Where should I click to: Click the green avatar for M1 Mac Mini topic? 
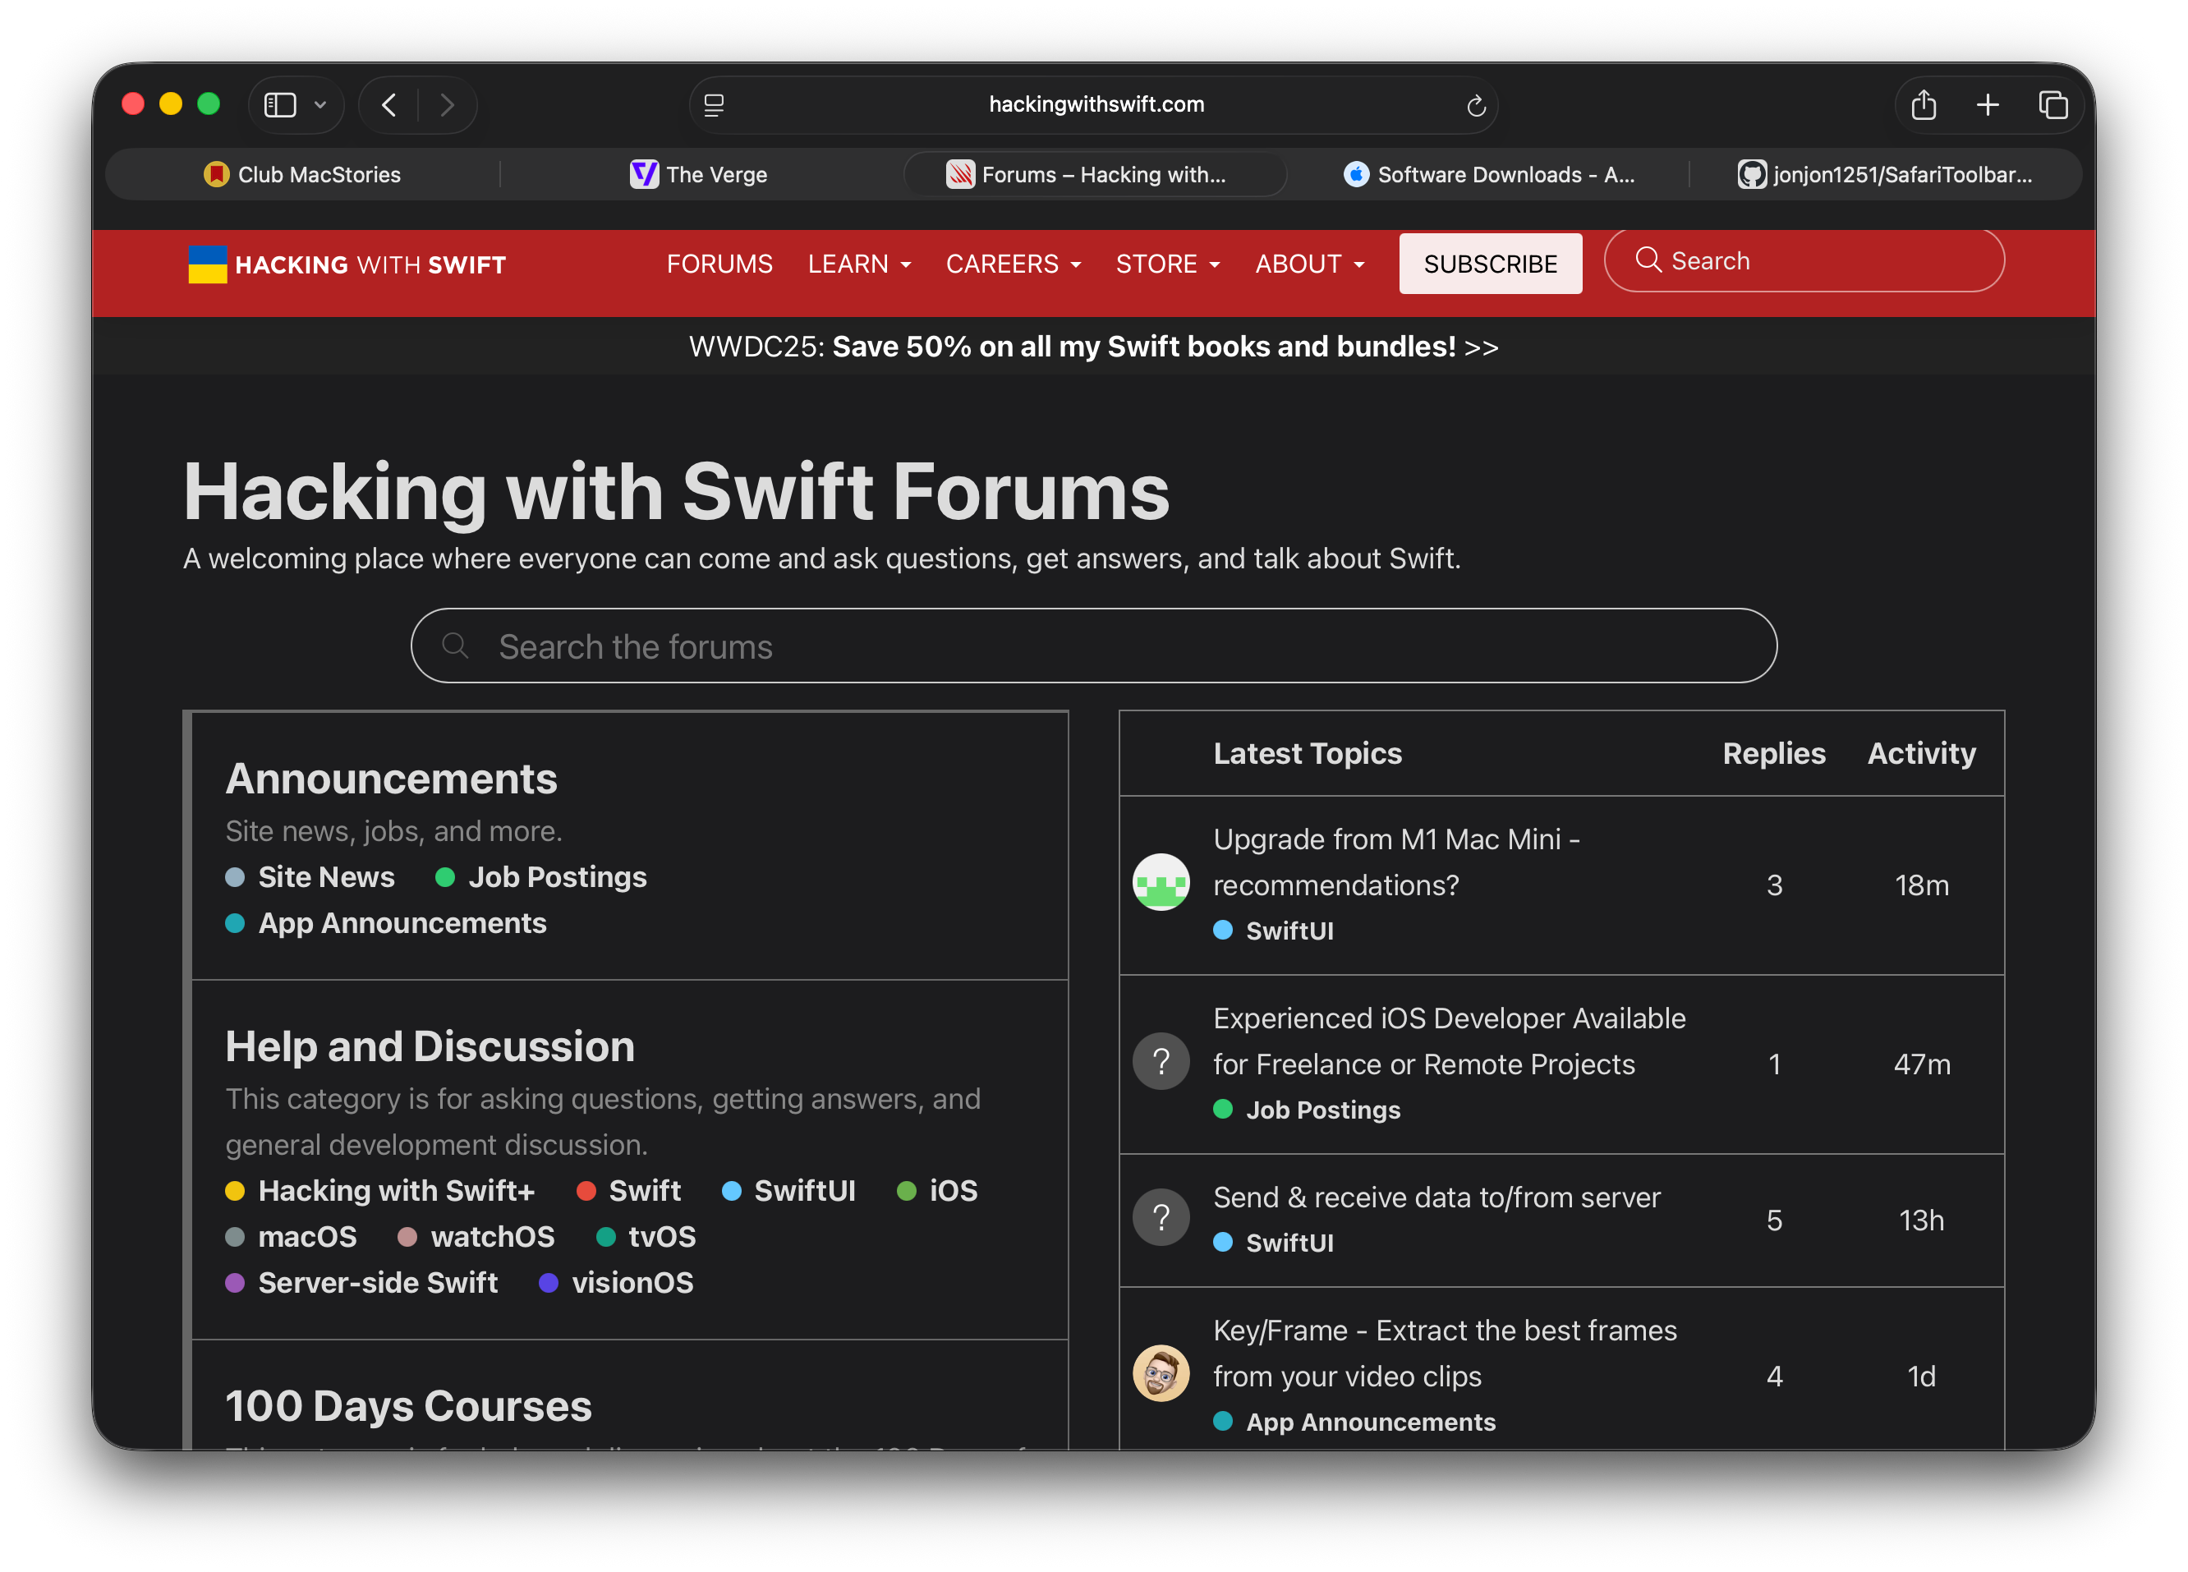pyautogui.click(x=1161, y=881)
